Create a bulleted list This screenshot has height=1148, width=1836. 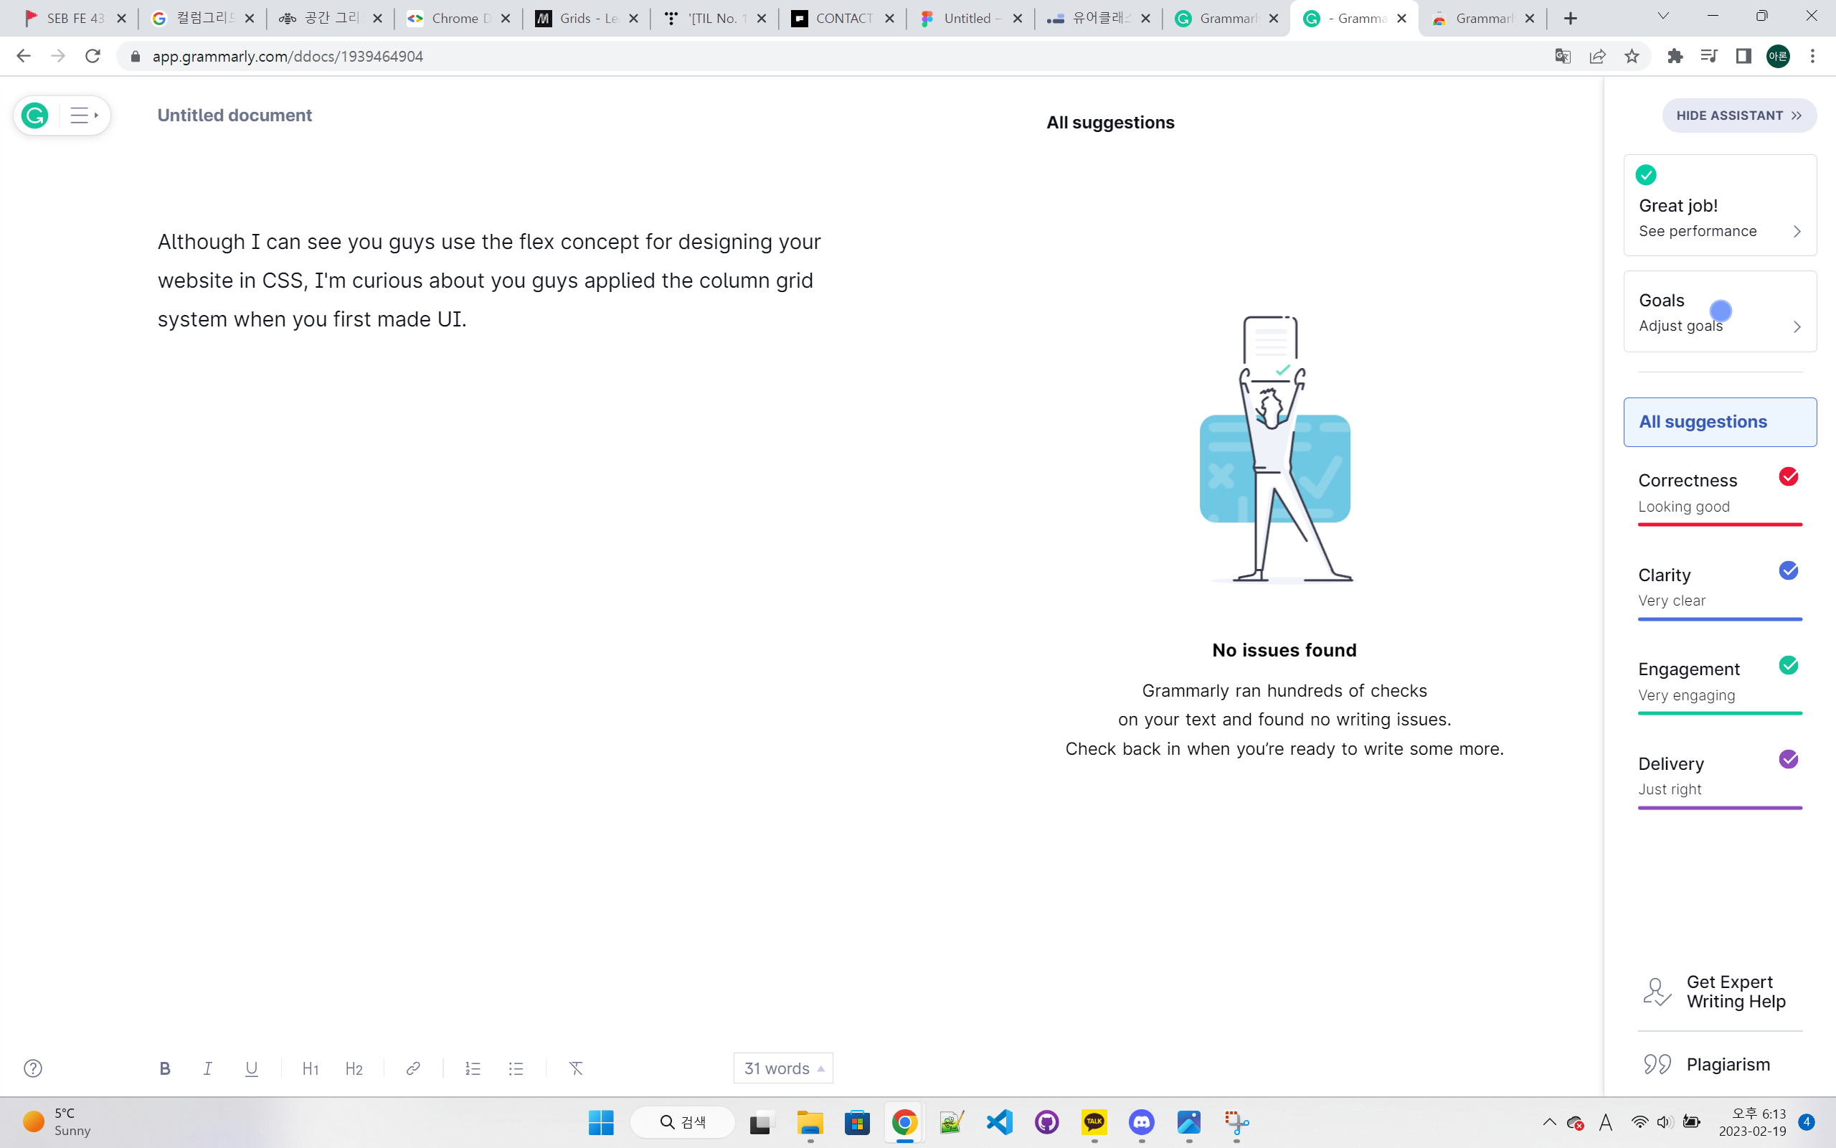[516, 1068]
